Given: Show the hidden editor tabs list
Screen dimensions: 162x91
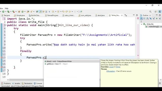Looking at the screenshot, I should 126,15.
